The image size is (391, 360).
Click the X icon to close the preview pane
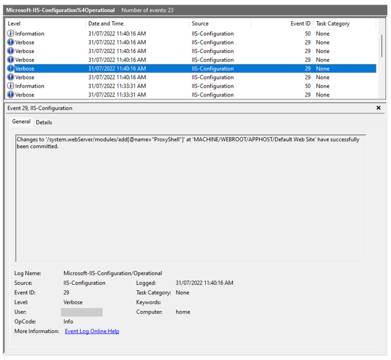pos(378,108)
